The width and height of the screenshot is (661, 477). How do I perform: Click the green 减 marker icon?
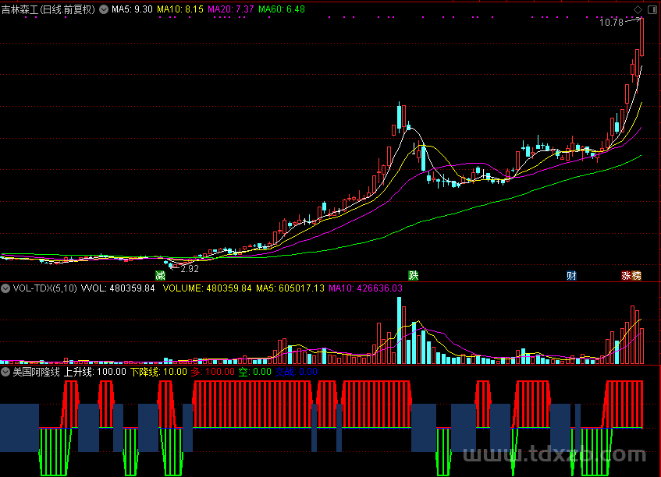tap(160, 276)
